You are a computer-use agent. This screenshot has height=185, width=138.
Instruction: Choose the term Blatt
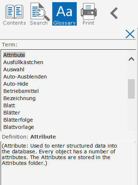[9, 105]
